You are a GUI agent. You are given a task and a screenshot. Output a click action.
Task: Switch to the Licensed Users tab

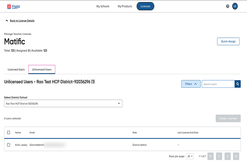coord(16,70)
